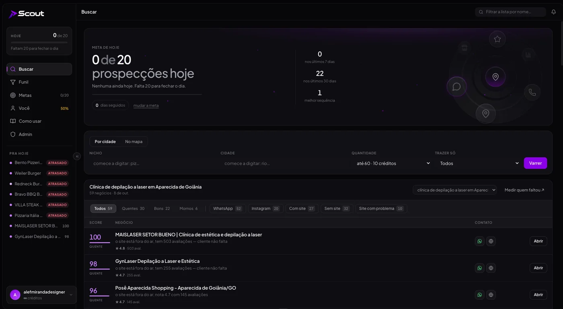This screenshot has width=563, height=309.
Task: Open Funil in the sidebar
Action: 39,82
